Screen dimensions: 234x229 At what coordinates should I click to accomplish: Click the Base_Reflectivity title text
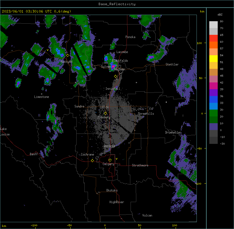[117, 4]
